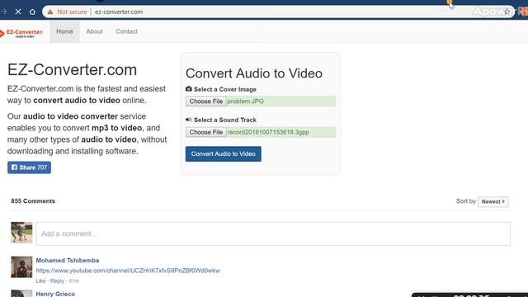528x297 pixels.
Task: Like Mohamed Tshibemba's comment
Action: (40, 280)
